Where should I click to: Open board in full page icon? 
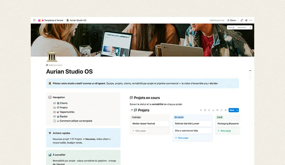click(222, 110)
